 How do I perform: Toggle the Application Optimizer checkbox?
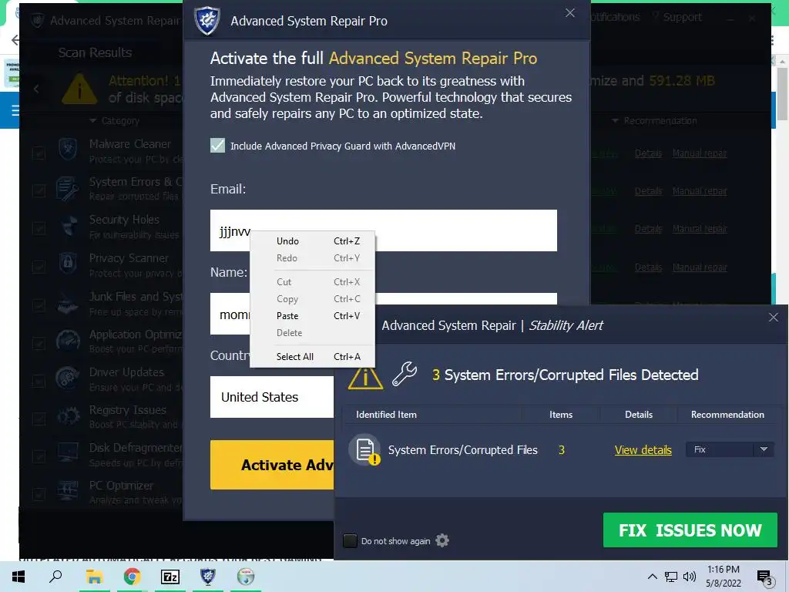(x=39, y=343)
